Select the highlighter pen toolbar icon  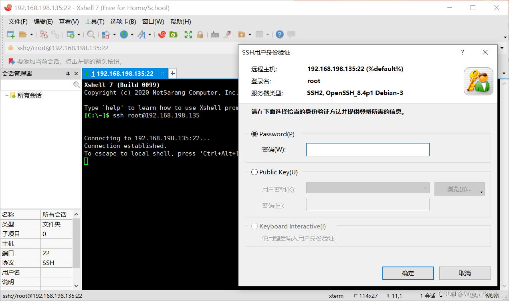coord(227,34)
